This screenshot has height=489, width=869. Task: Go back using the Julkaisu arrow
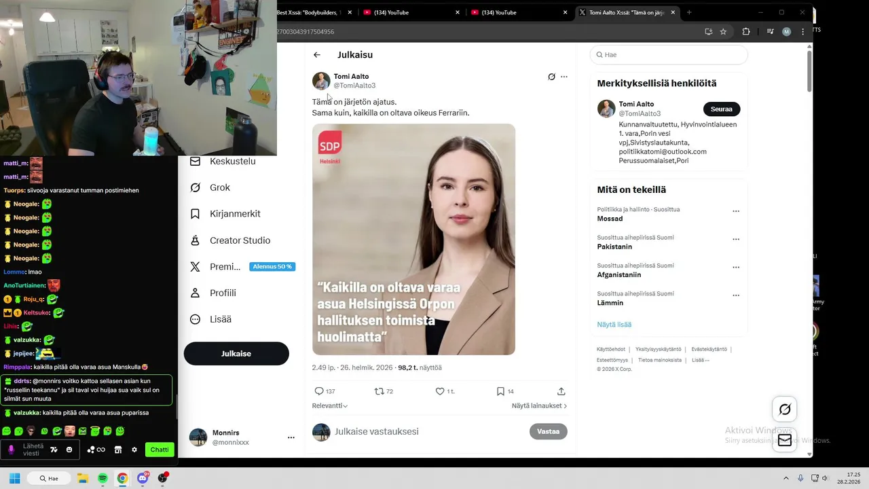pos(317,55)
